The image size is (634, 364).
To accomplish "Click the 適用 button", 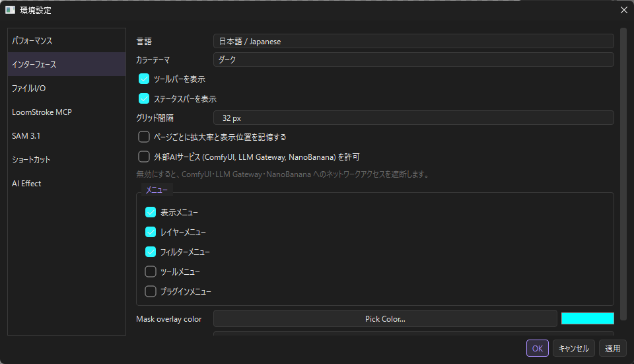I will [613, 348].
